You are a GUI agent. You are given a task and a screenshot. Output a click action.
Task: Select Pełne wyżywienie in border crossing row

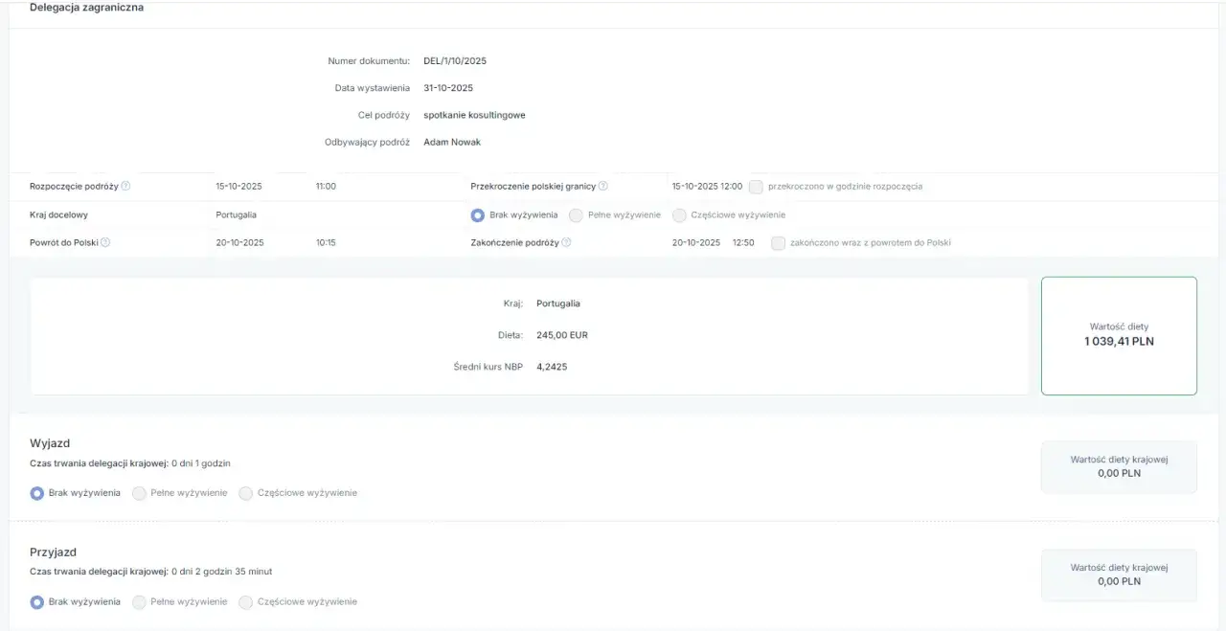(x=576, y=215)
